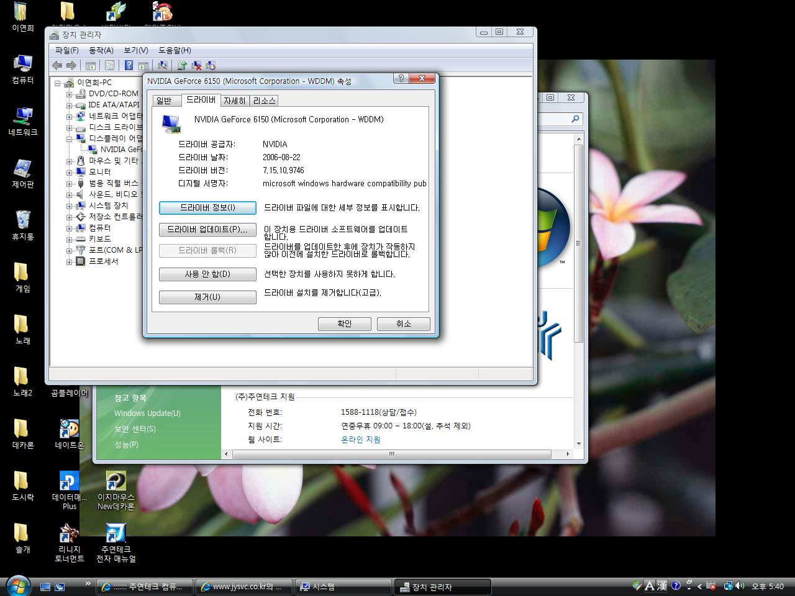This screenshot has height=596, width=795.
Task: Open the 휴지통 recycle bin icon
Action: tap(23, 225)
